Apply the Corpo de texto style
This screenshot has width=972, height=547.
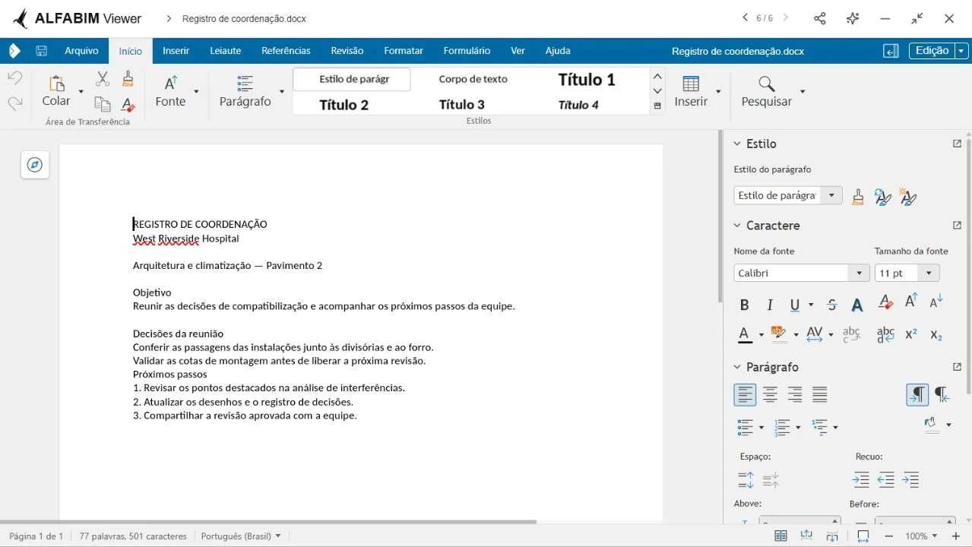[x=473, y=79]
